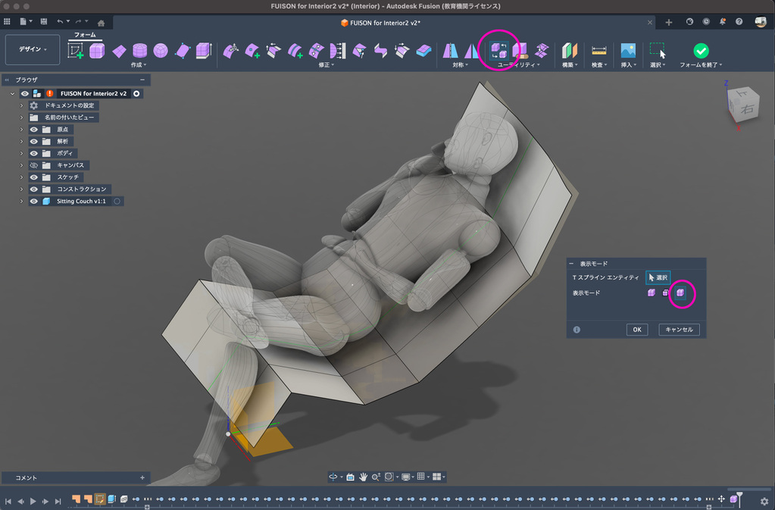Open the Insert image tool

627,51
